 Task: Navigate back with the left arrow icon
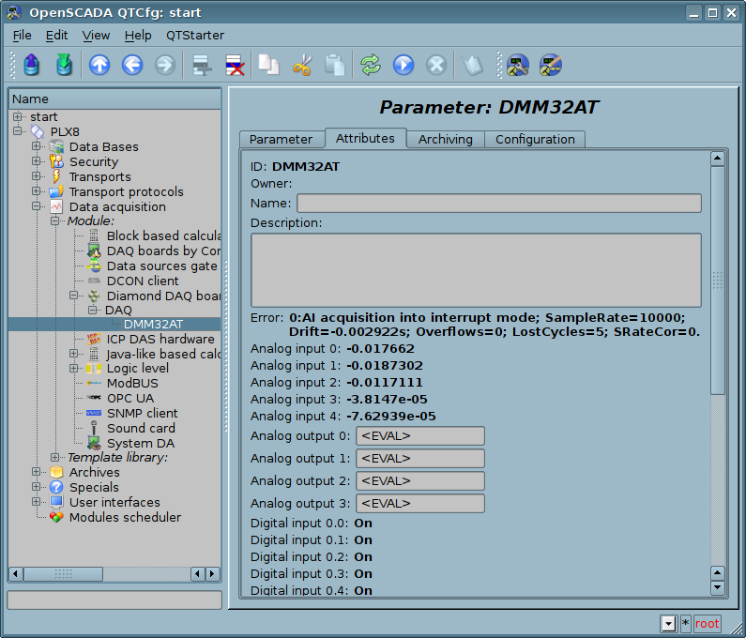tap(132, 65)
